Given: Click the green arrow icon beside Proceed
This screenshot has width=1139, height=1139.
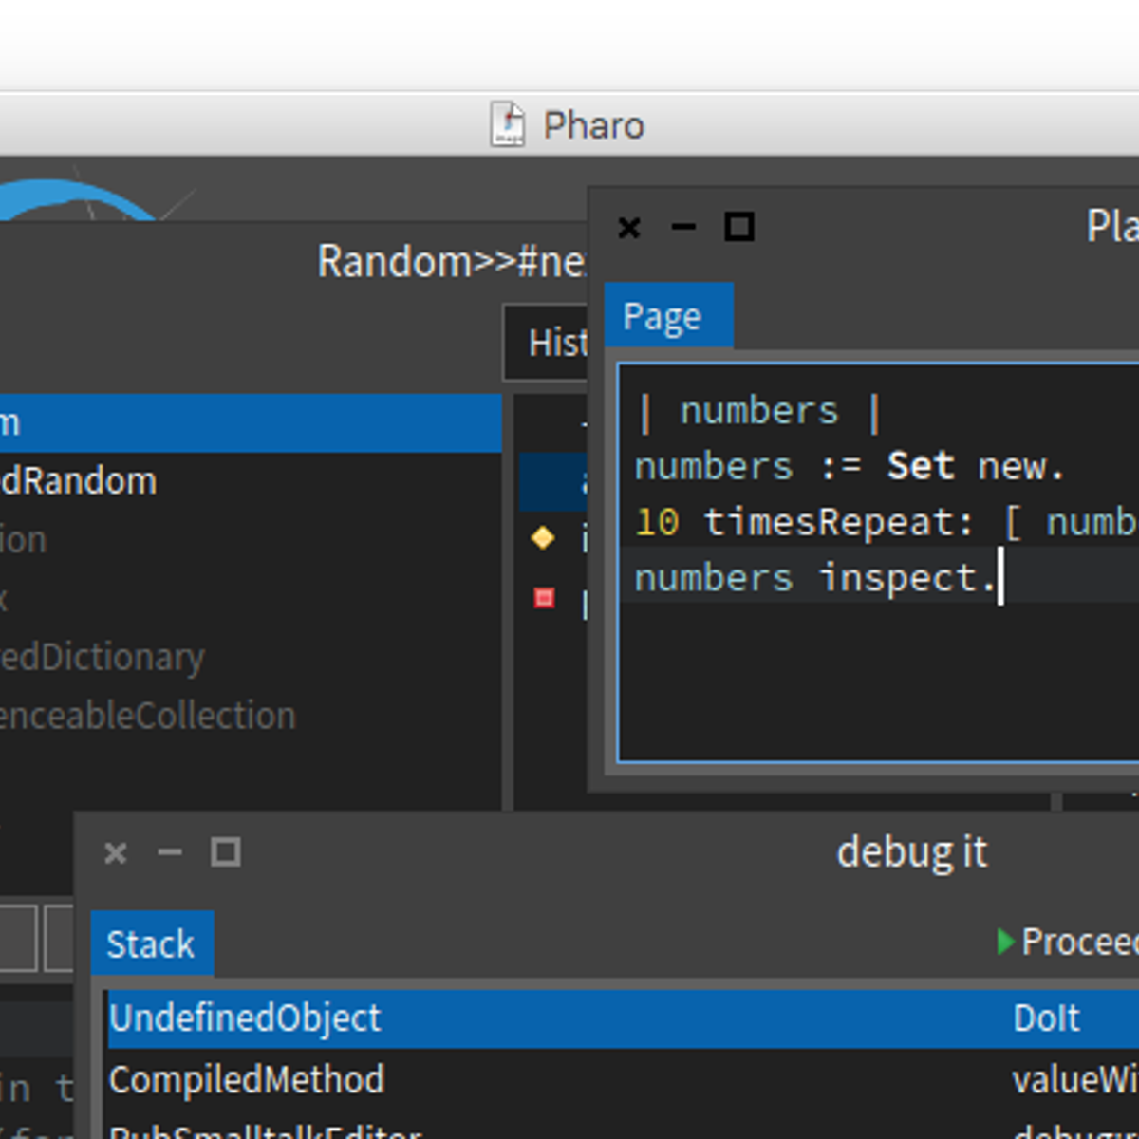Looking at the screenshot, I should tap(1005, 943).
